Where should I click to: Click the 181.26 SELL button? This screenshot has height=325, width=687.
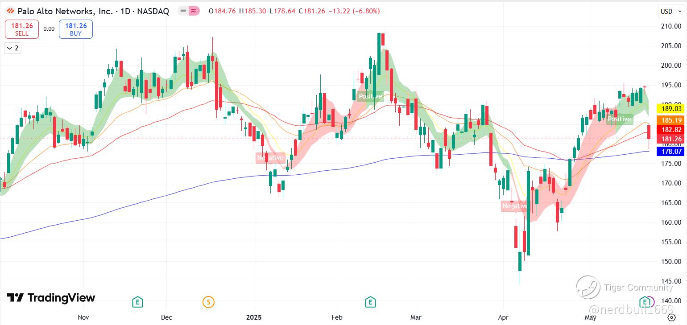(x=22, y=29)
